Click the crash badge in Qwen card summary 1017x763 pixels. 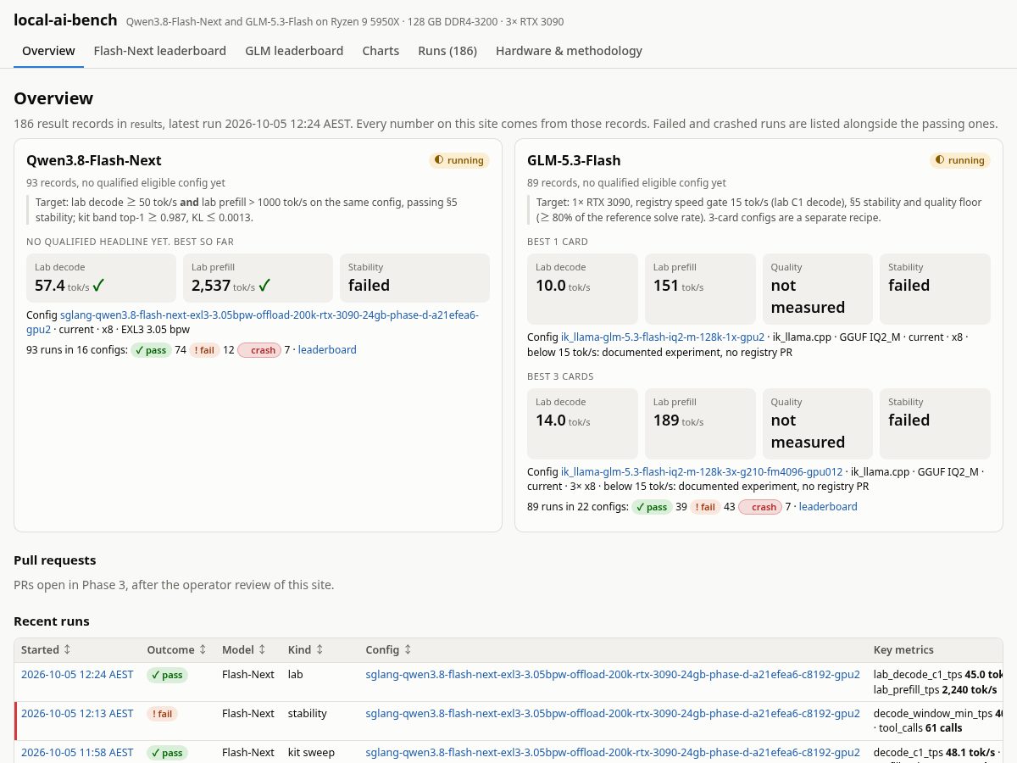coord(259,350)
